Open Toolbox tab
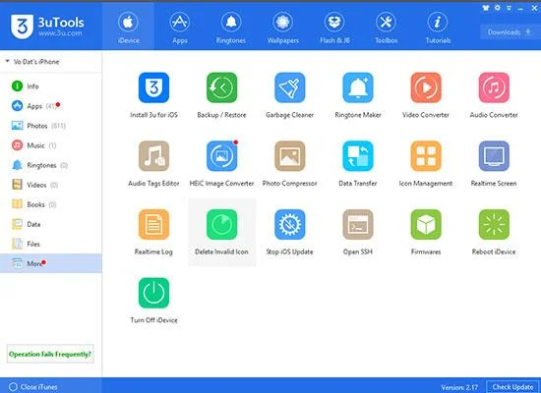Viewport: 541px width, 393px height. [387, 28]
